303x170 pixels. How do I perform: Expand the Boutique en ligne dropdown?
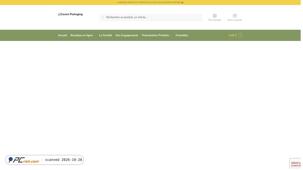click(83, 35)
